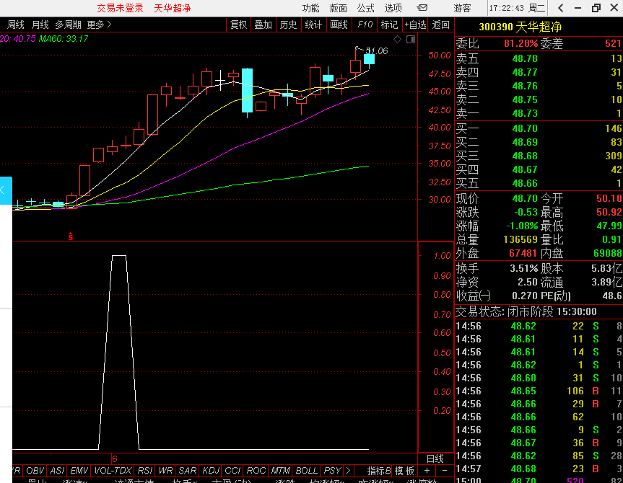Click the mail message icon in title bar
Screen dimensions: 623x483
(x=423, y=8)
